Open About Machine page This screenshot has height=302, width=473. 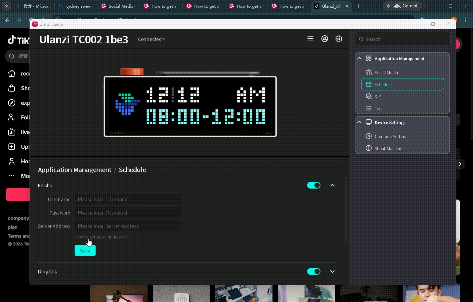coord(402,148)
